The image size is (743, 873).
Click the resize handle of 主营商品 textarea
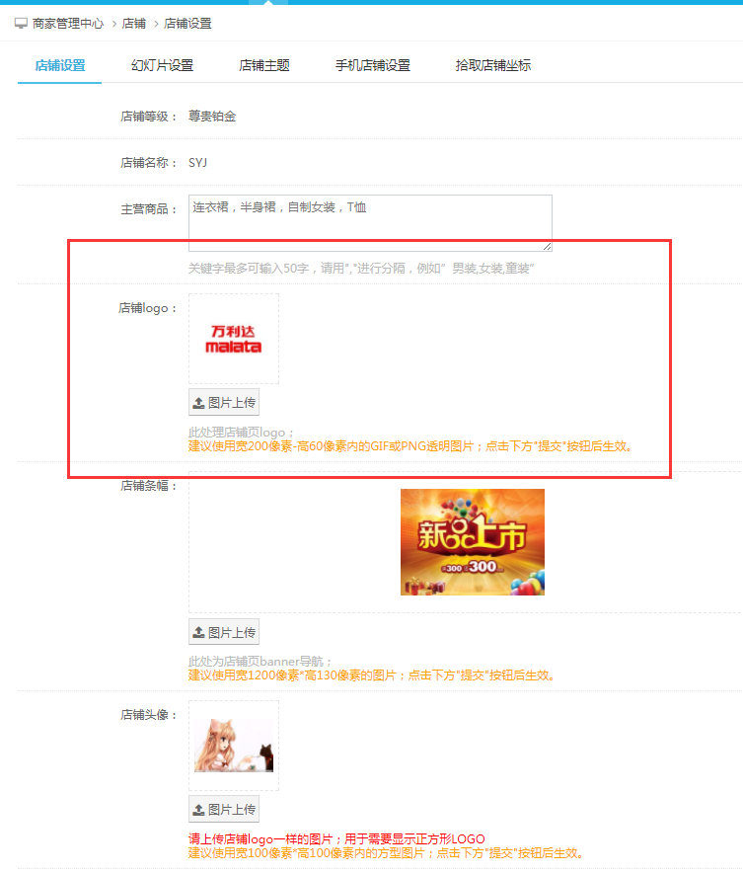pos(547,246)
